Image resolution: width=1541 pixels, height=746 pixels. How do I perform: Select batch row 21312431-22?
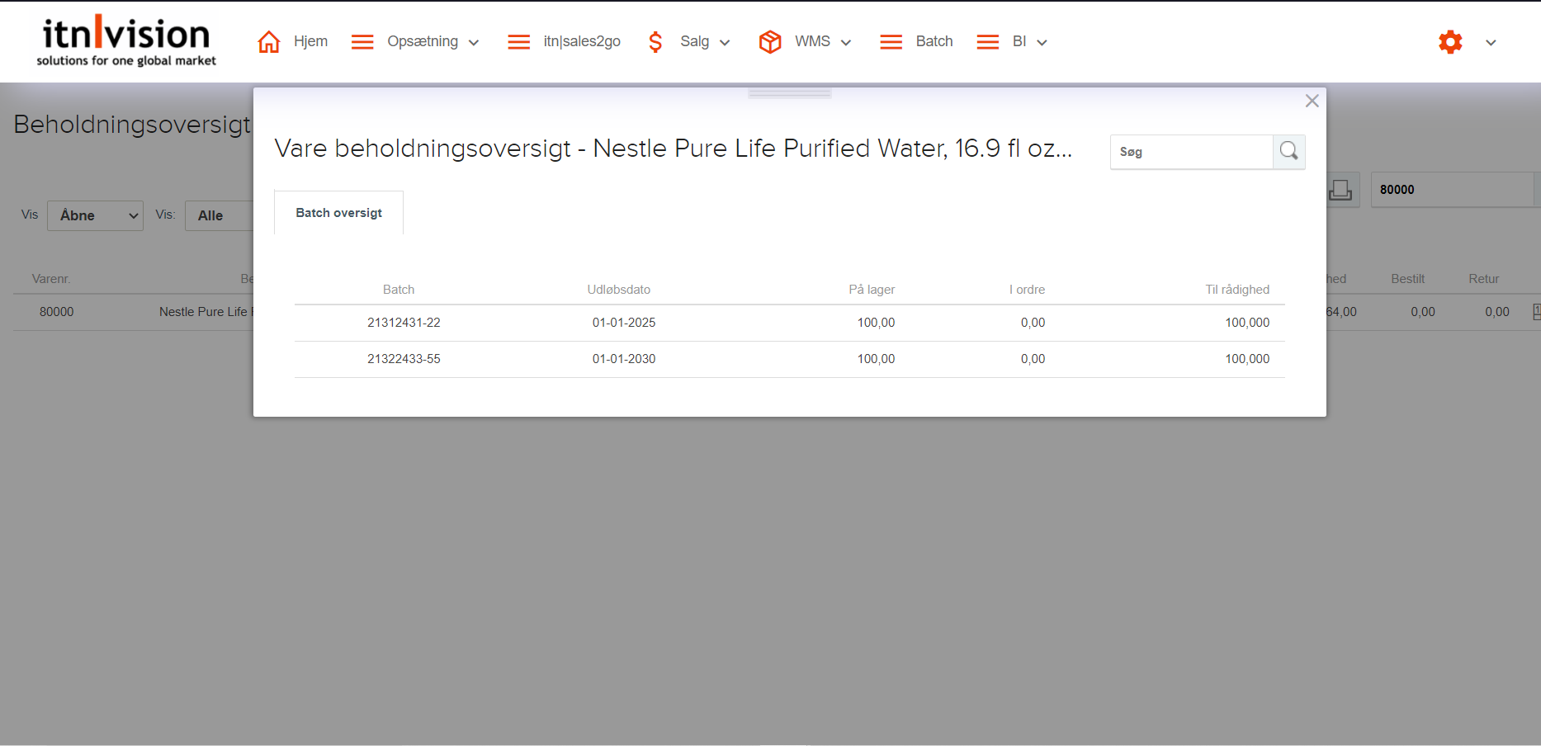404,323
